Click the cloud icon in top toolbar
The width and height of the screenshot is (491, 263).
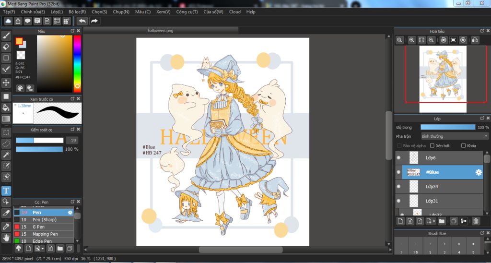[8, 21]
